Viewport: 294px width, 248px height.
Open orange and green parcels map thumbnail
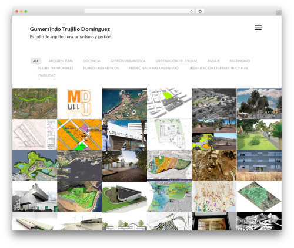[169, 165]
